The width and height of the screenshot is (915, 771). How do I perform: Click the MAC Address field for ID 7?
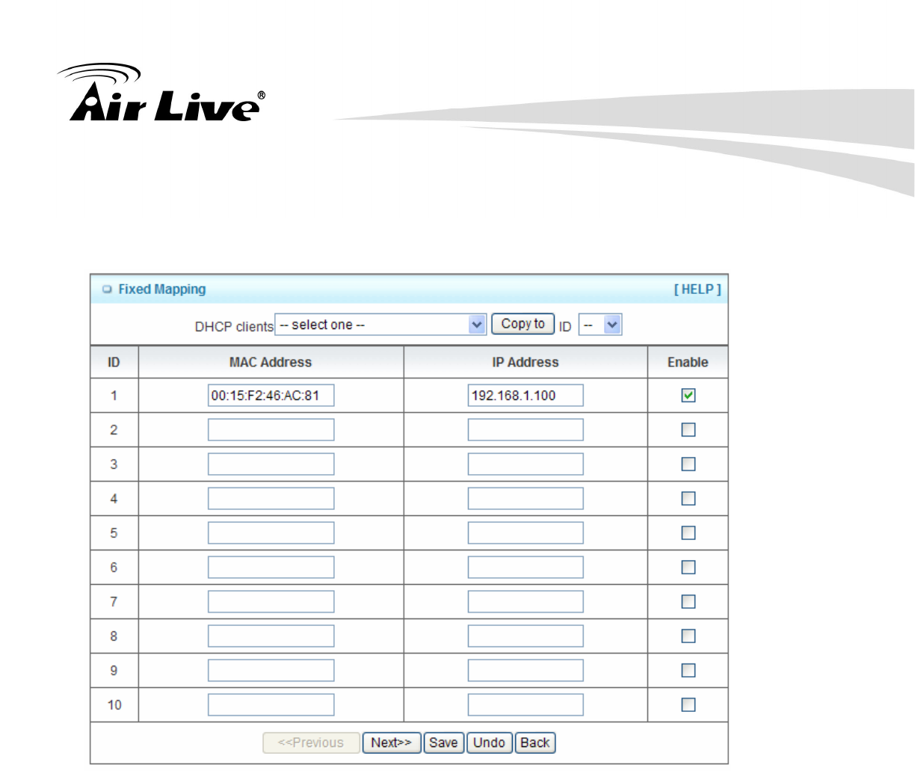point(271,602)
